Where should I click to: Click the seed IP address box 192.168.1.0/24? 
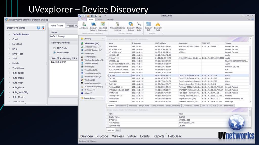pyautogui.click(x=64, y=78)
